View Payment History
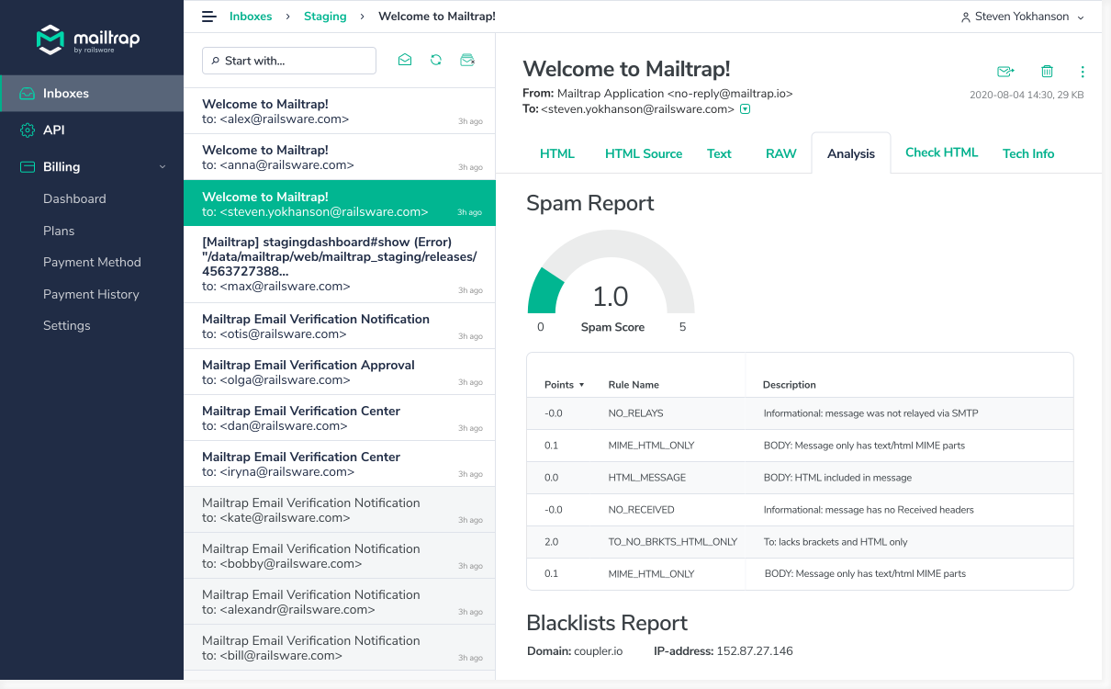This screenshot has width=1111, height=689. [91, 294]
